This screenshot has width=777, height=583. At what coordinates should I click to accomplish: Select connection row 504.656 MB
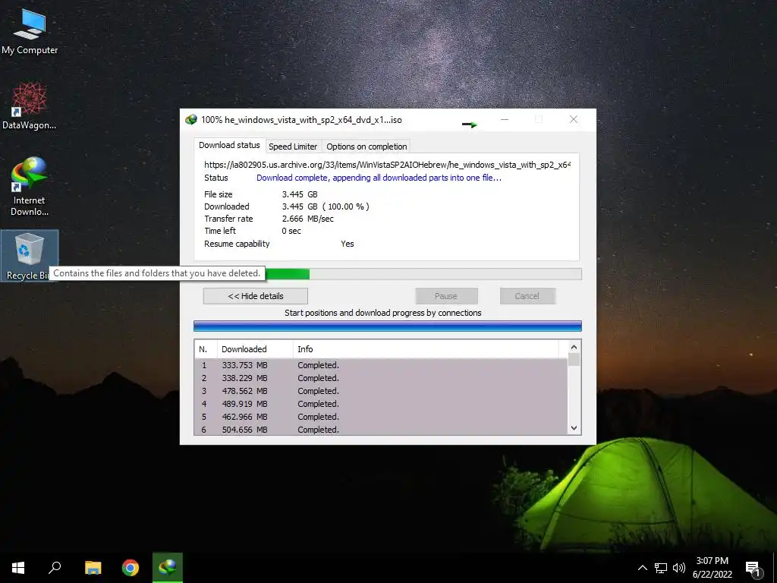point(381,430)
